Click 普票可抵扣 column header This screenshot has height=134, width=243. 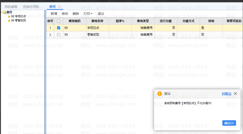(x=233, y=21)
